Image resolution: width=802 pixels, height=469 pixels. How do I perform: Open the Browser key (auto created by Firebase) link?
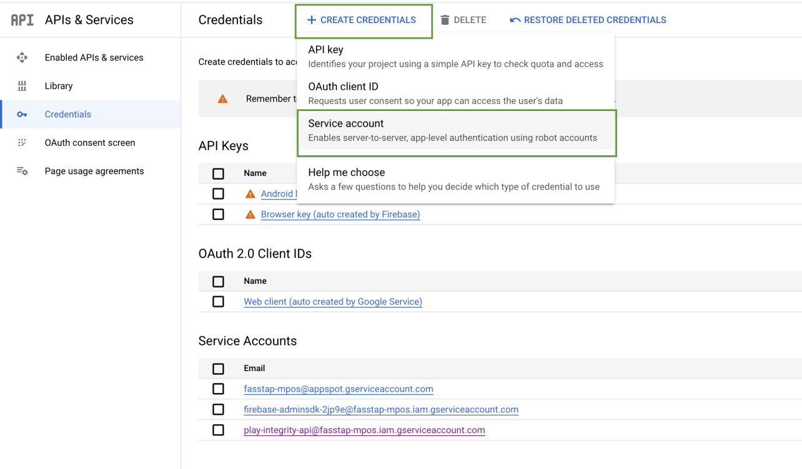340,215
